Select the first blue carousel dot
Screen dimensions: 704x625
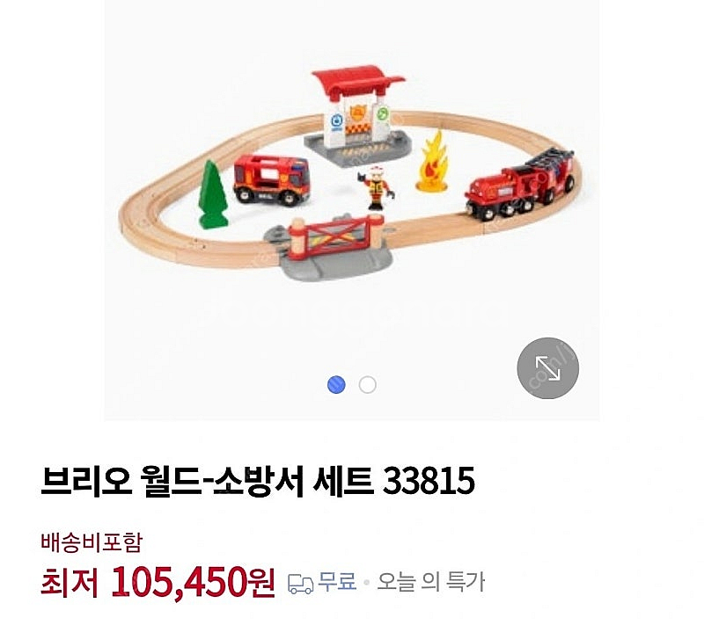pos(336,385)
